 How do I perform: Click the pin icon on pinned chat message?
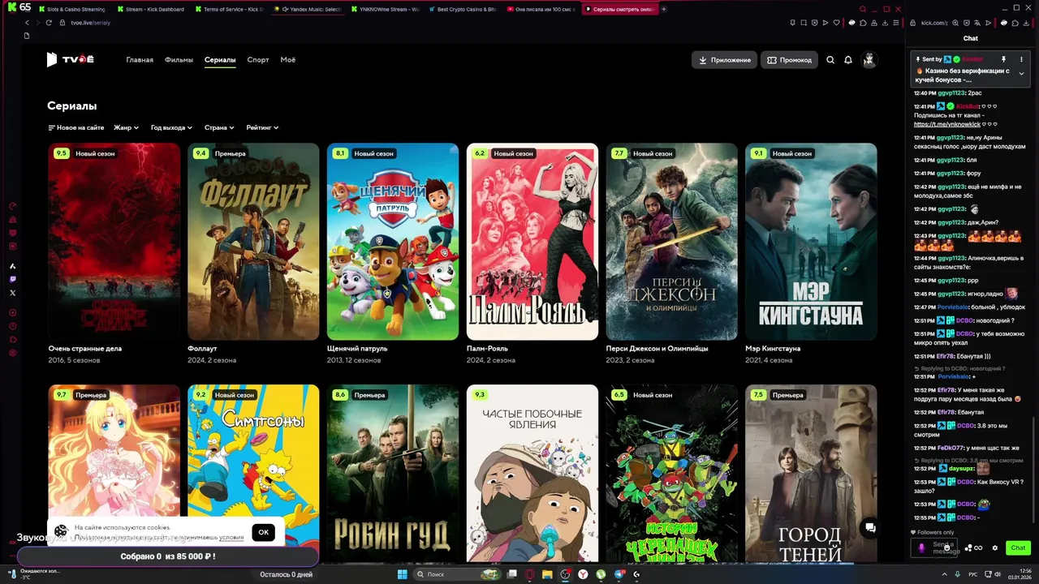point(1003,59)
